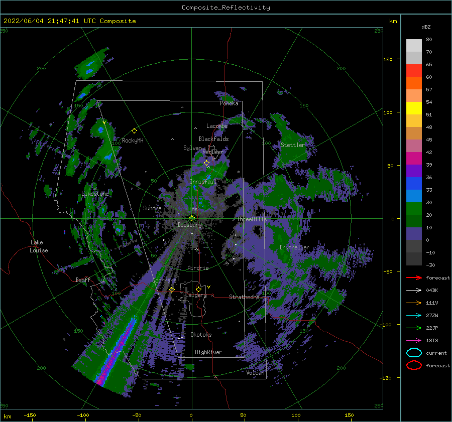Click the Cochrane city label
This screenshot has width=452, height=422.
(164, 280)
